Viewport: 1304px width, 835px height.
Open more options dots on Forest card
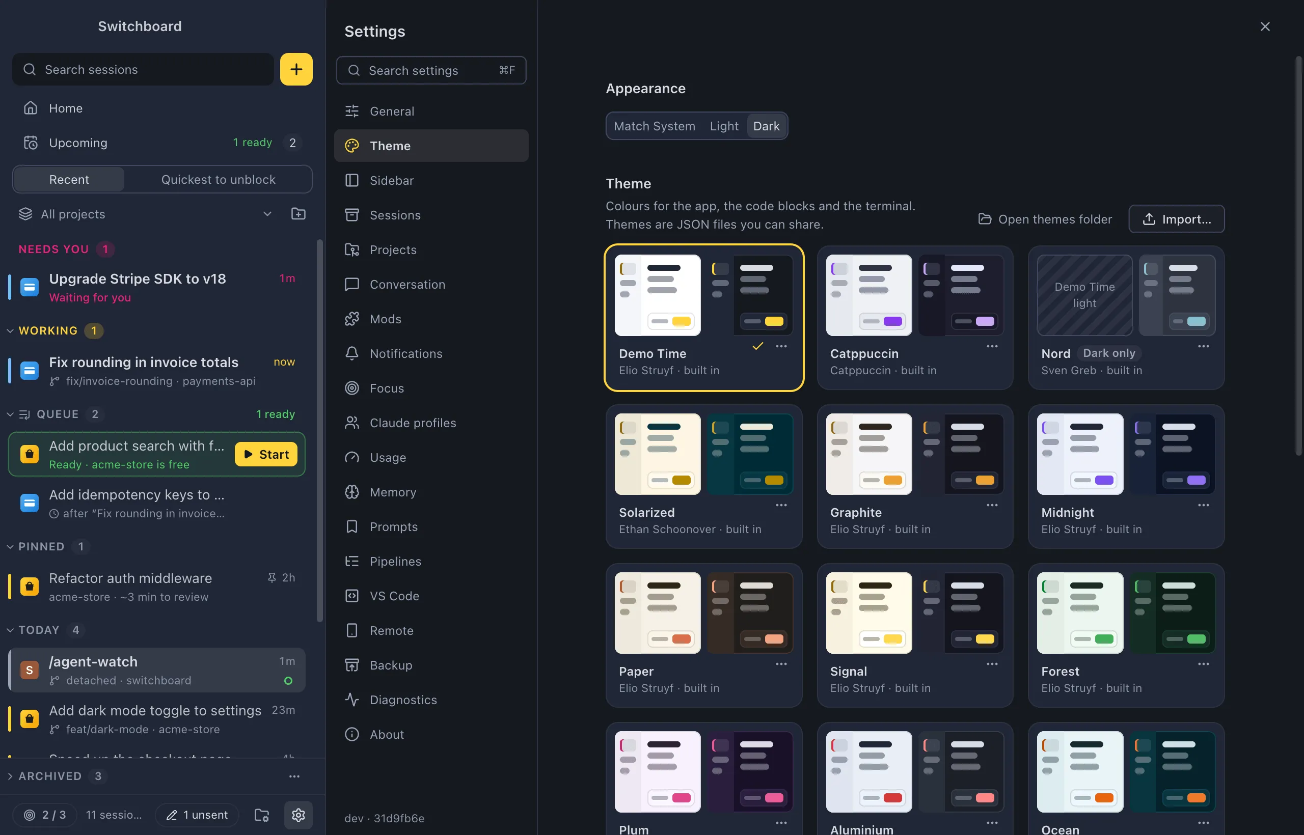tap(1203, 663)
